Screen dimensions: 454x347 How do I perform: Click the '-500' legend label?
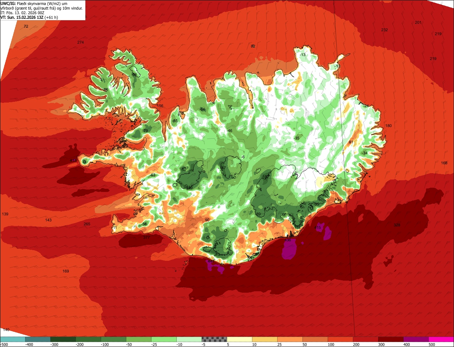(x=4, y=345)
